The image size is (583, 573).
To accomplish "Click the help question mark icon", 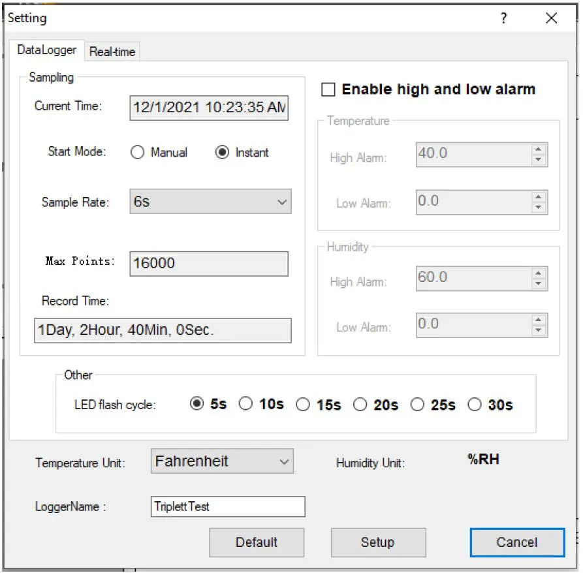I will click(x=503, y=18).
